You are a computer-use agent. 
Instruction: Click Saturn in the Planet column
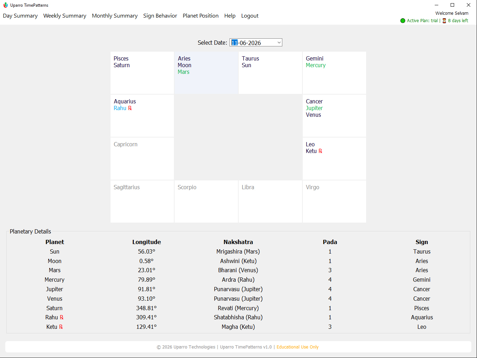click(55, 308)
